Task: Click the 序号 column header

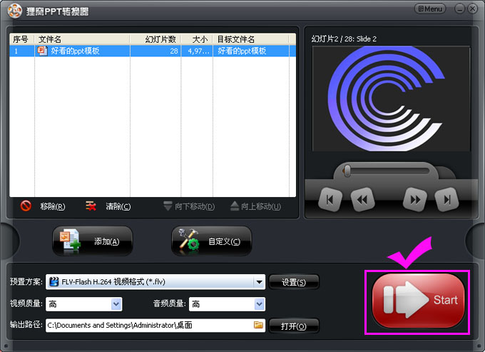Action: coord(21,39)
